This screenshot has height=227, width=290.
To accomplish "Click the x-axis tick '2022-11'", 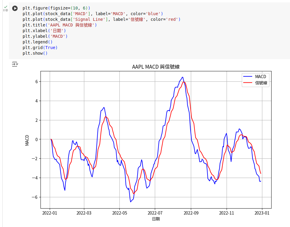I will [227, 213].
